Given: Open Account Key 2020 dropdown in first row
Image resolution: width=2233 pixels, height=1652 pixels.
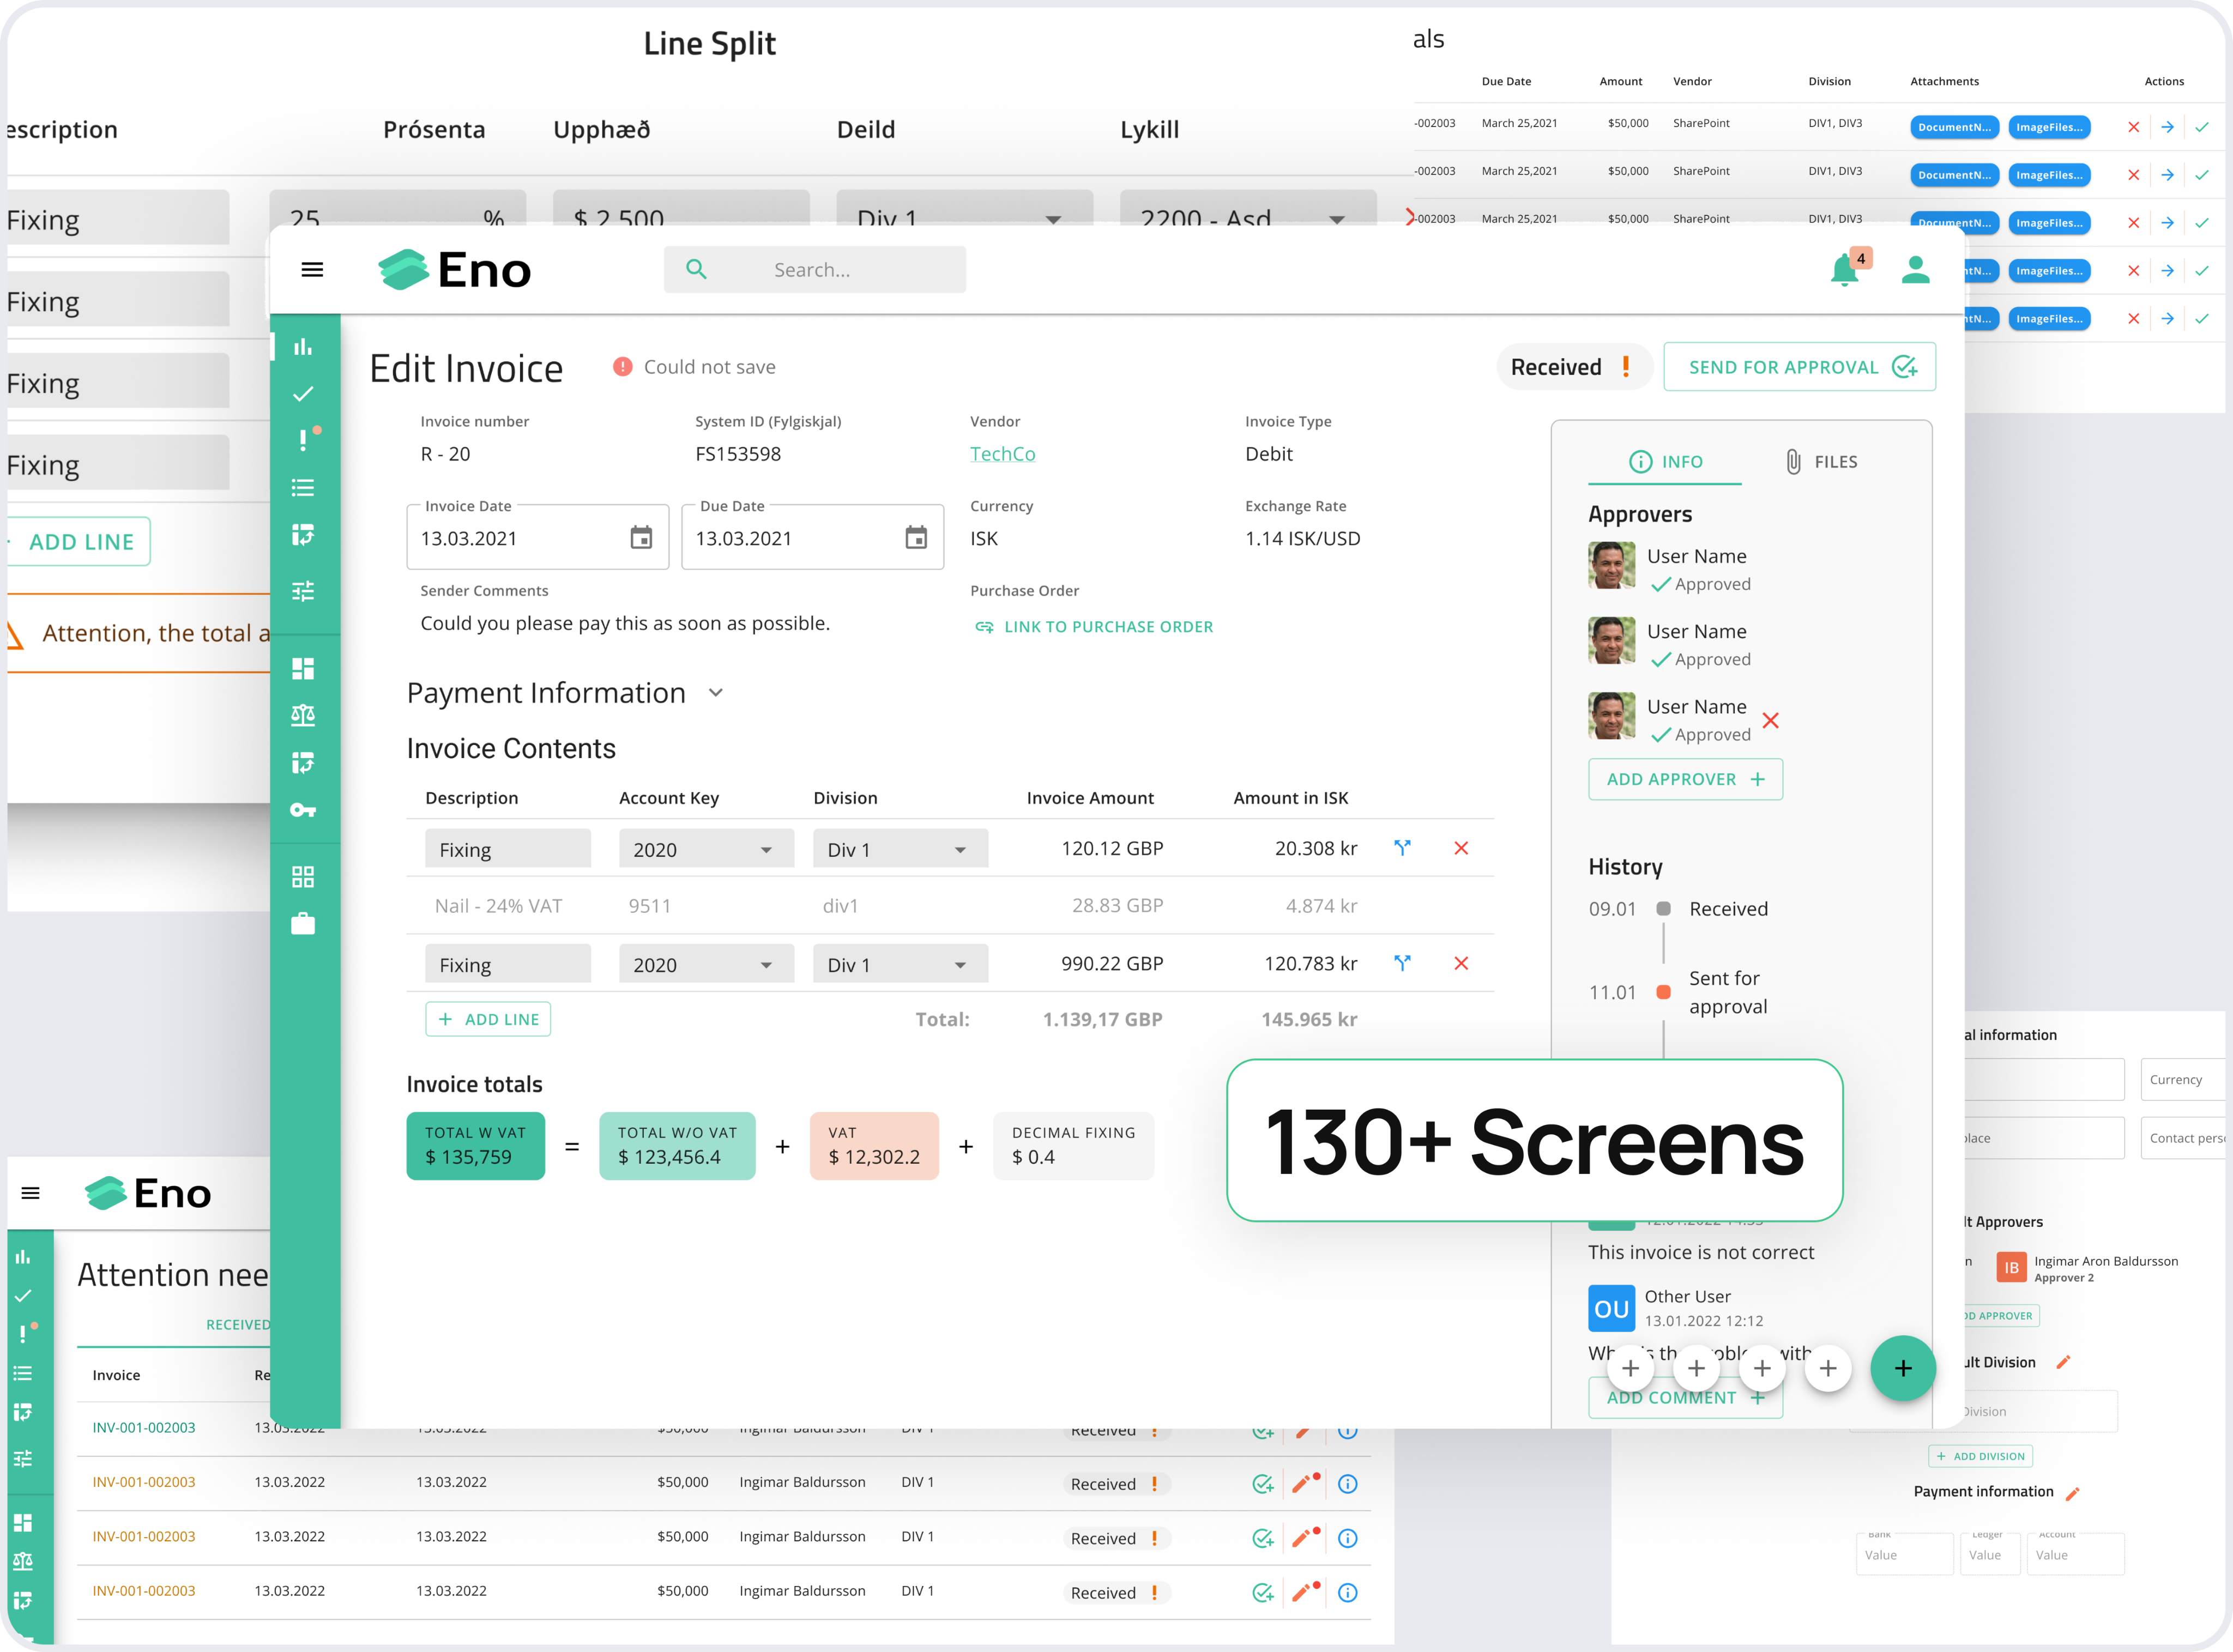Looking at the screenshot, I should [705, 849].
